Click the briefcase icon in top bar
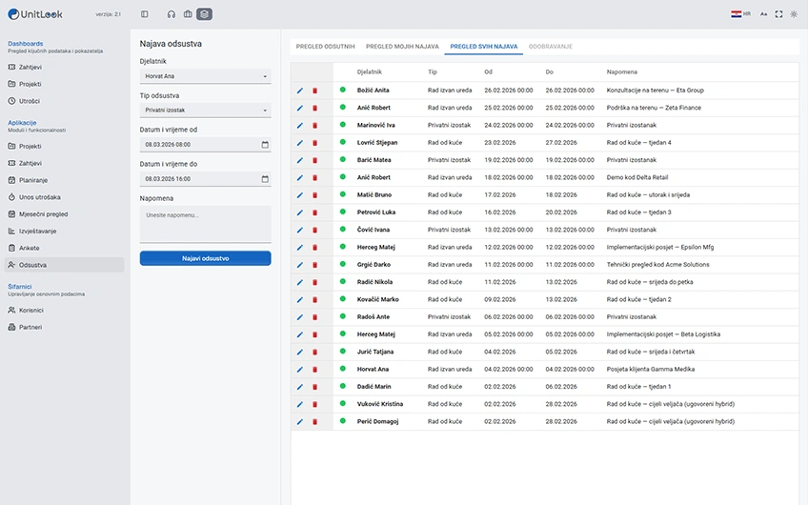 (188, 14)
